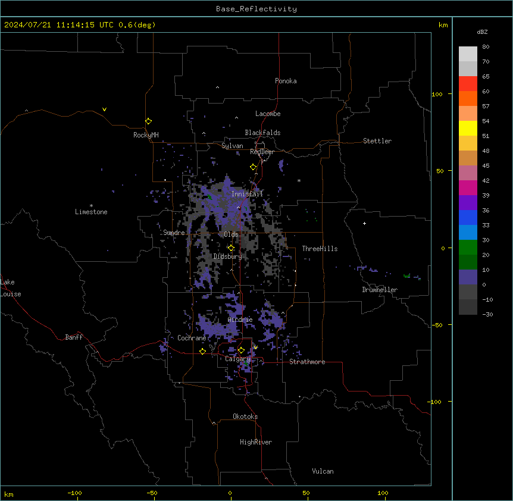The image size is (513, 501).
Task: Click the Calgary city label
Action: pyautogui.click(x=237, y=359)
